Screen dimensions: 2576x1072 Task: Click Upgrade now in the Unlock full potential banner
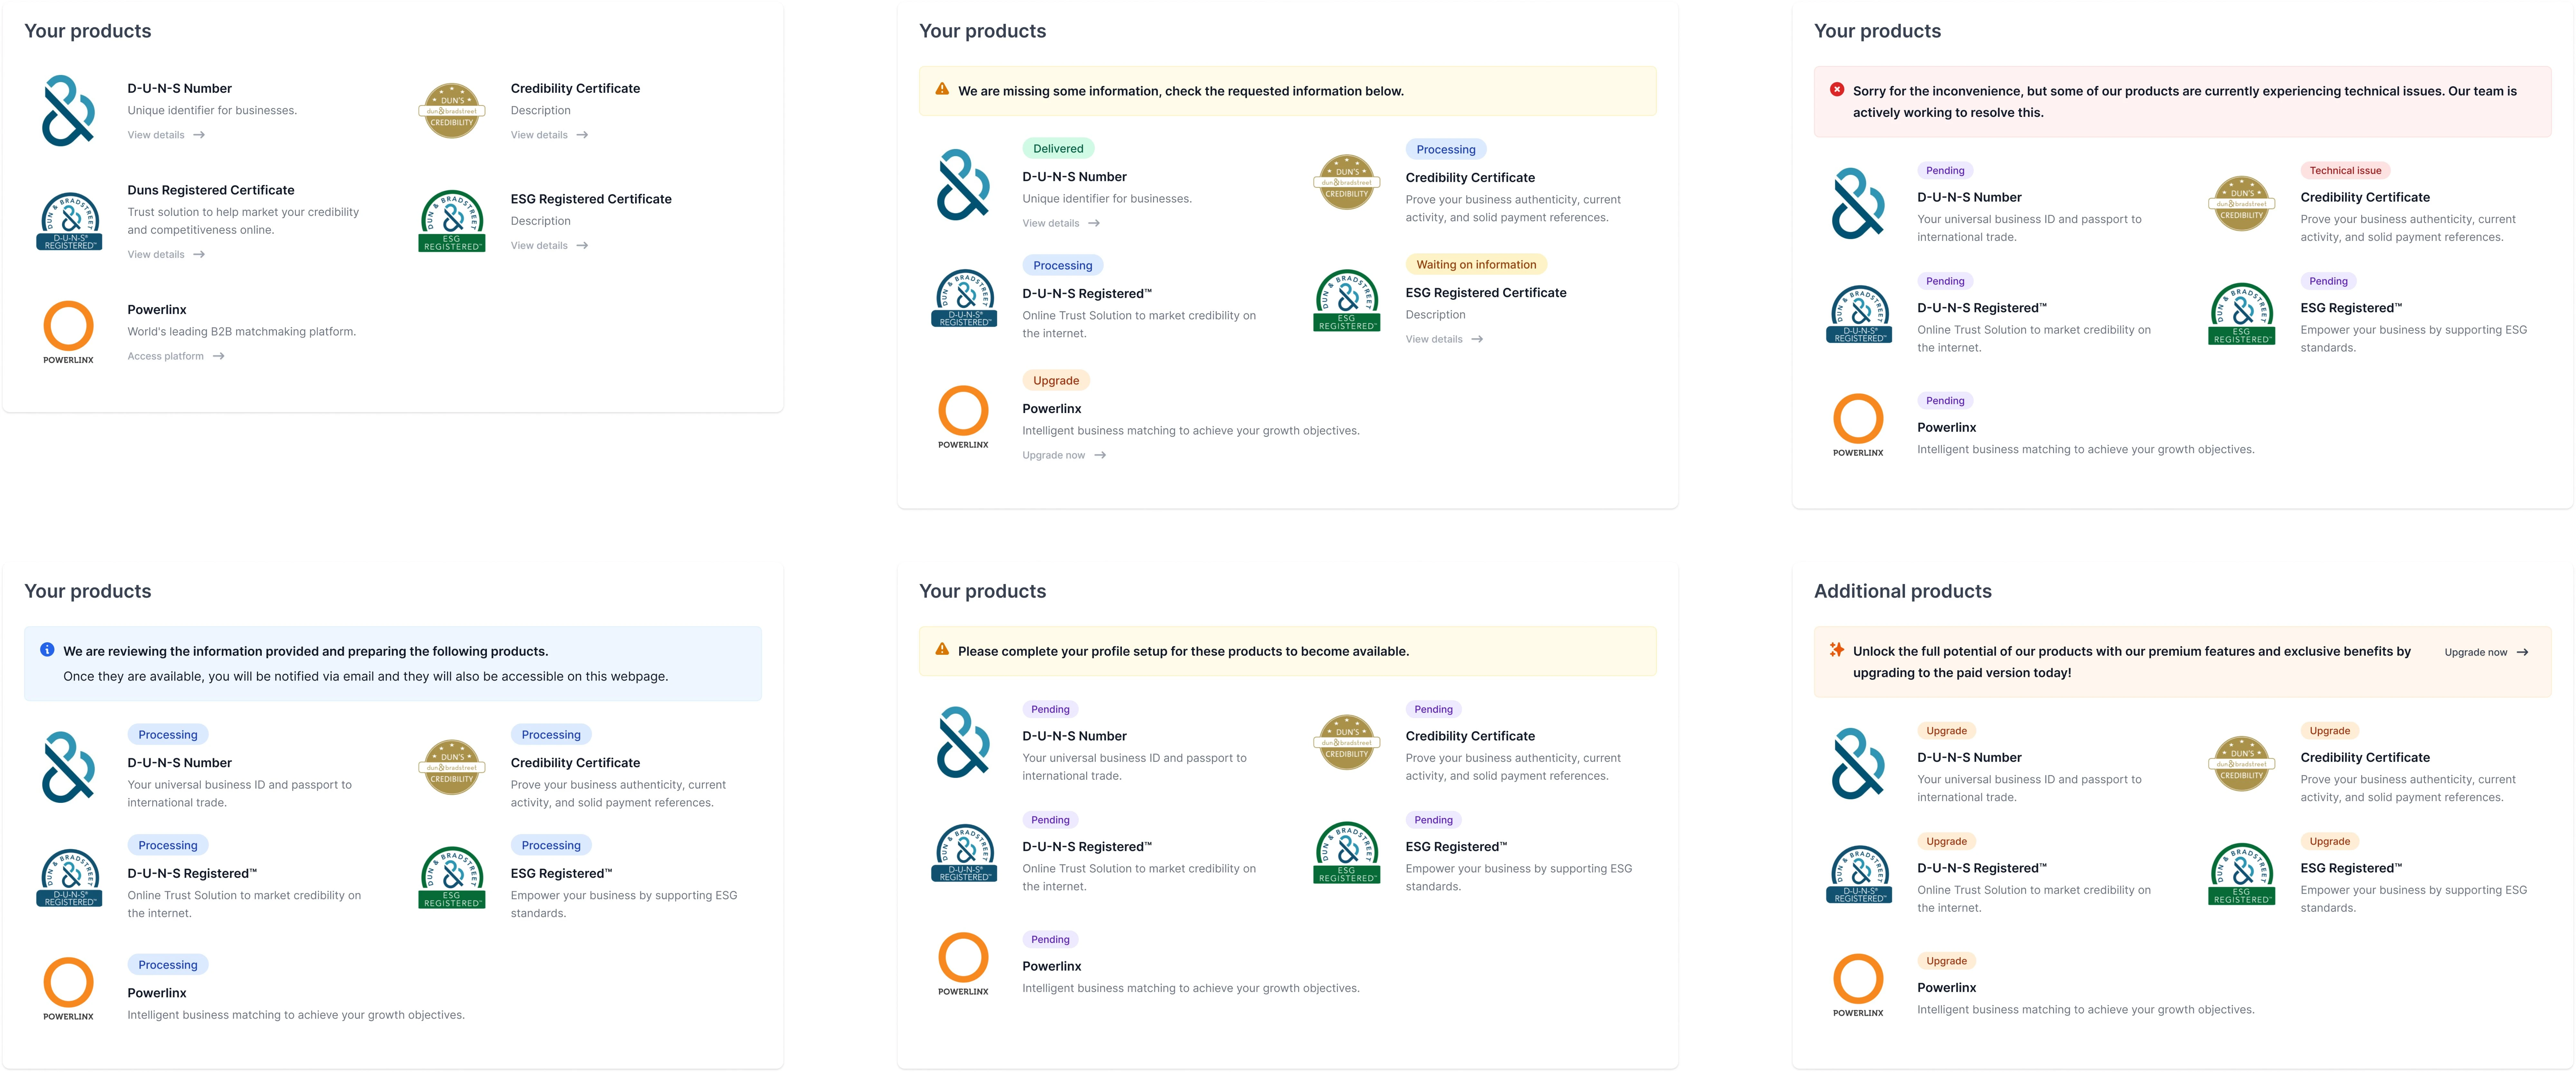tap(2486, 652)
